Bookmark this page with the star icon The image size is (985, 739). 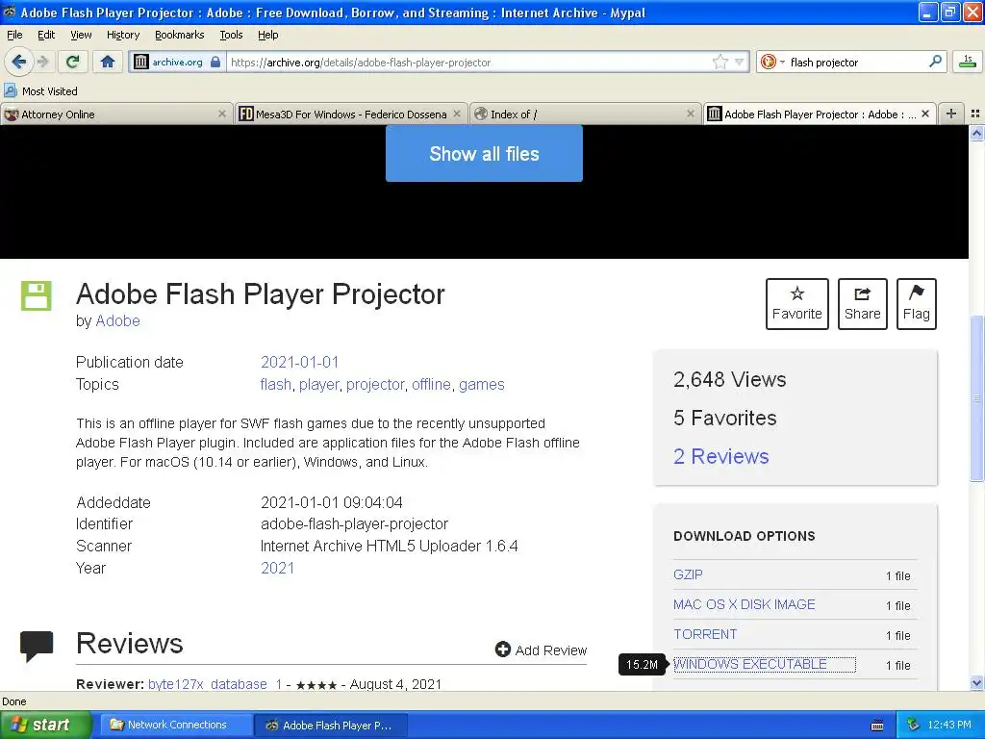[x=720, y=62]
